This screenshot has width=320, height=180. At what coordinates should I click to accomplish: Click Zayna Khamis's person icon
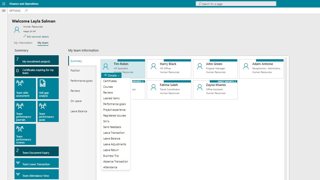199,87
